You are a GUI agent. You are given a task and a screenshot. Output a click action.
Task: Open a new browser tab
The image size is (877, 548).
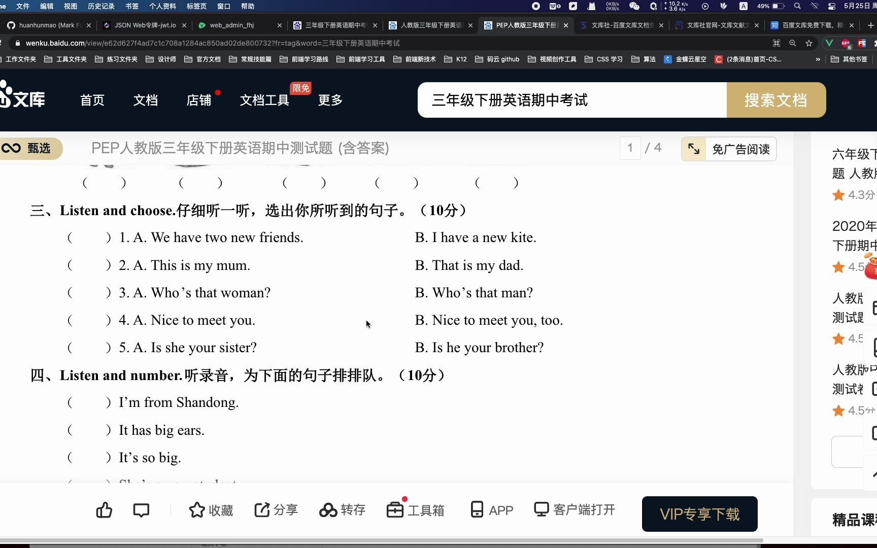[871, 25]
